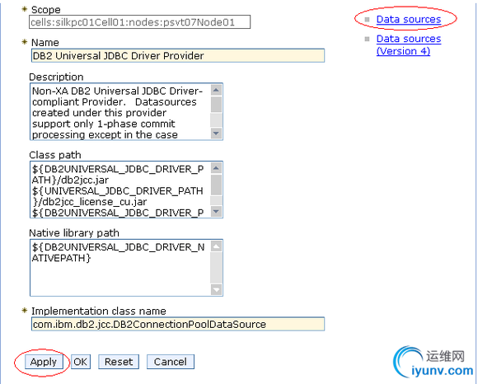478x384 pixels.
Task: Click Description scrollbar up arrow
Action: [216, 90]
